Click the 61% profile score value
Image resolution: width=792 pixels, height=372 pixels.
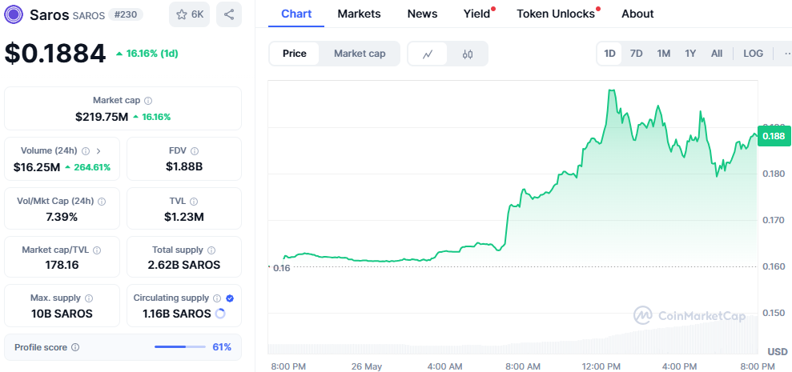222,347
